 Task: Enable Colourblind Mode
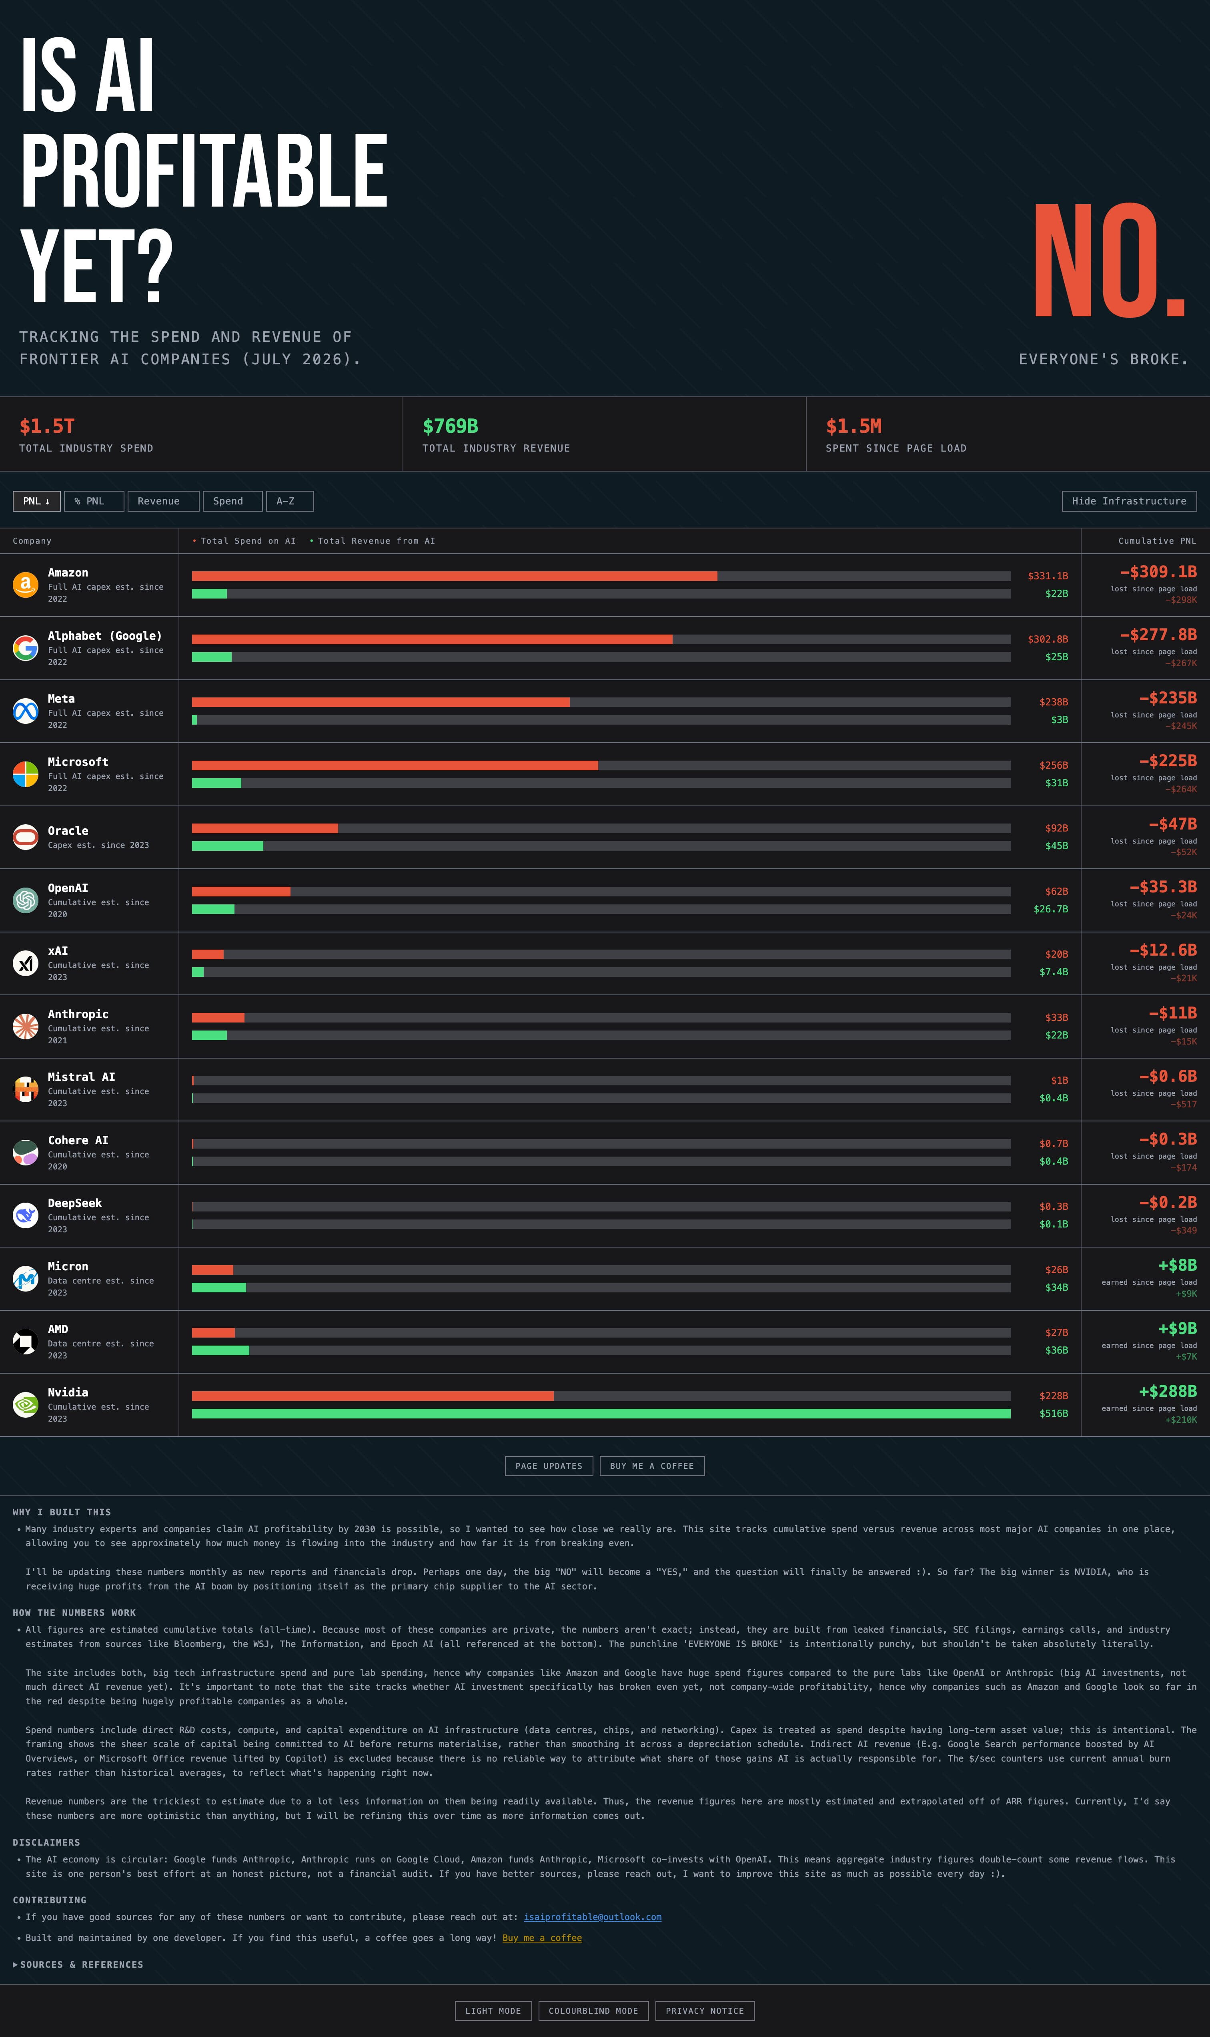[x=593, y=2011]
